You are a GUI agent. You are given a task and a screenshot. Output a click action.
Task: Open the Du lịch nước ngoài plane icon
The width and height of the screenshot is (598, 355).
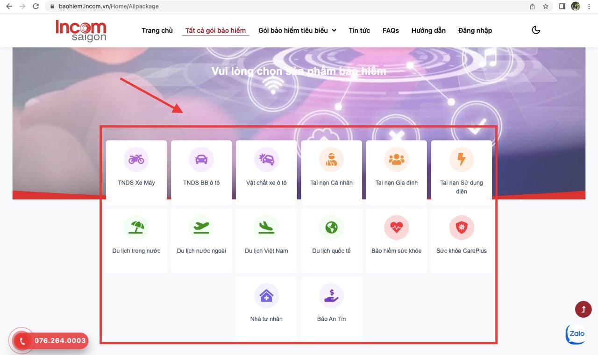coord(201,227)
